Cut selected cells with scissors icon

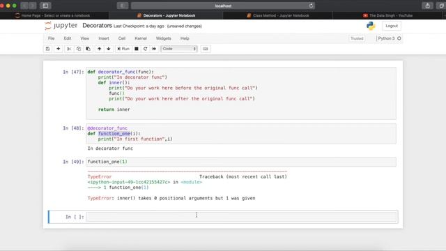69,49
